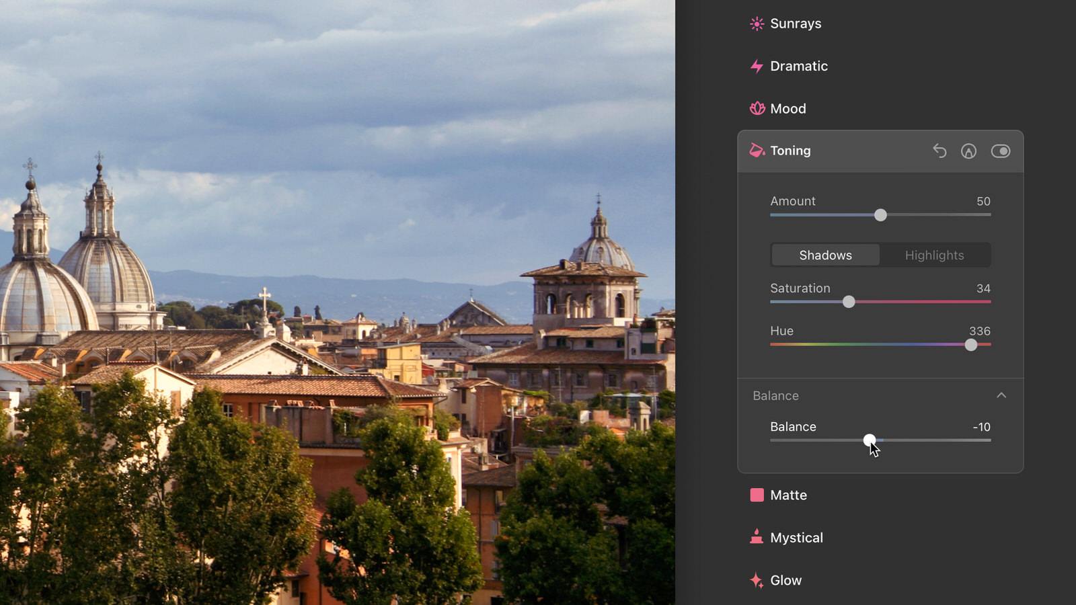Reset Toning with the undo arrow
The height and width of the screenshot is (605, 1076).
point(939,151)
